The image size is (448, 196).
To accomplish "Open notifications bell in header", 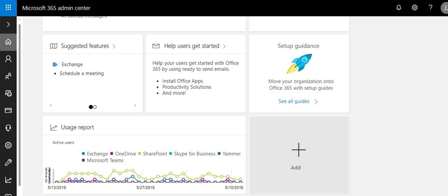I will [399, 8].
